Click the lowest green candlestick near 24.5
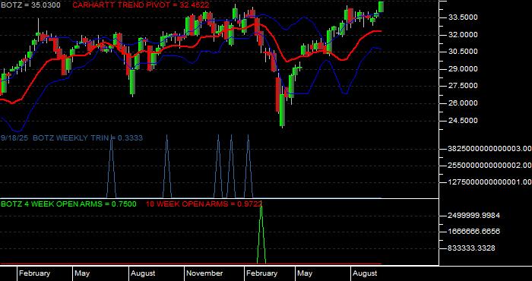Viewport: 532px width, 281px height. point(282,110)
